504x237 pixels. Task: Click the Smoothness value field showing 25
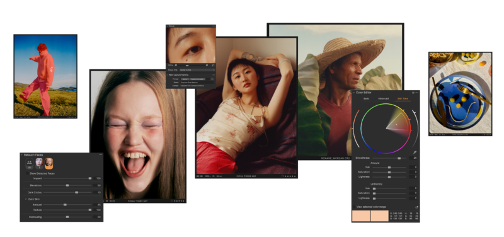pos(413,158)
